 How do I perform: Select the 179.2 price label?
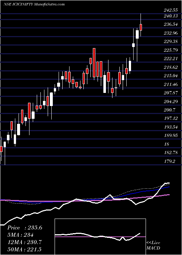point(170,161)
